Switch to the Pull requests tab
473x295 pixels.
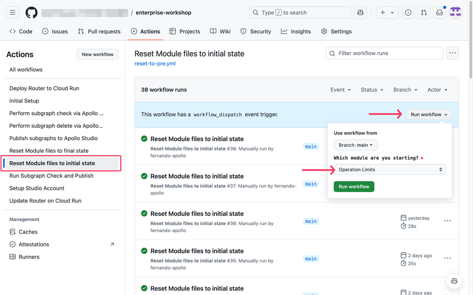click(99, 31)
